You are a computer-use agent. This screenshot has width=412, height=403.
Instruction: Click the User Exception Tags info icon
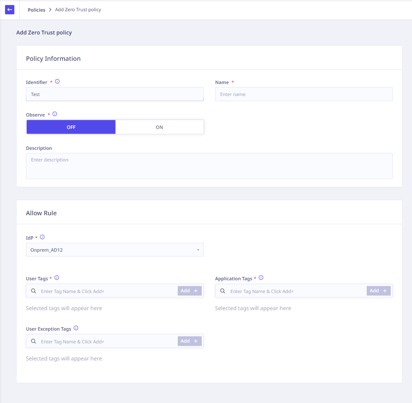76,328
